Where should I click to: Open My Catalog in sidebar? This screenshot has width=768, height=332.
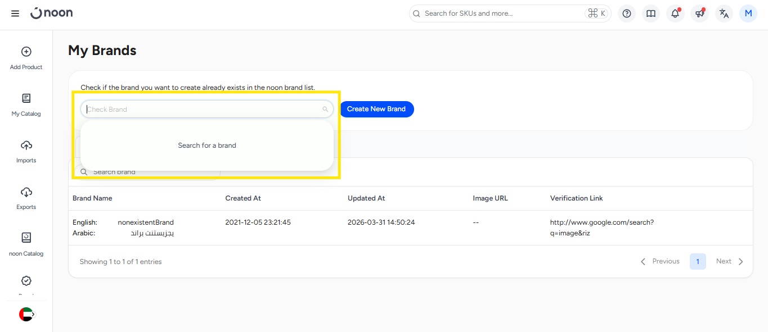click(26, 104)
